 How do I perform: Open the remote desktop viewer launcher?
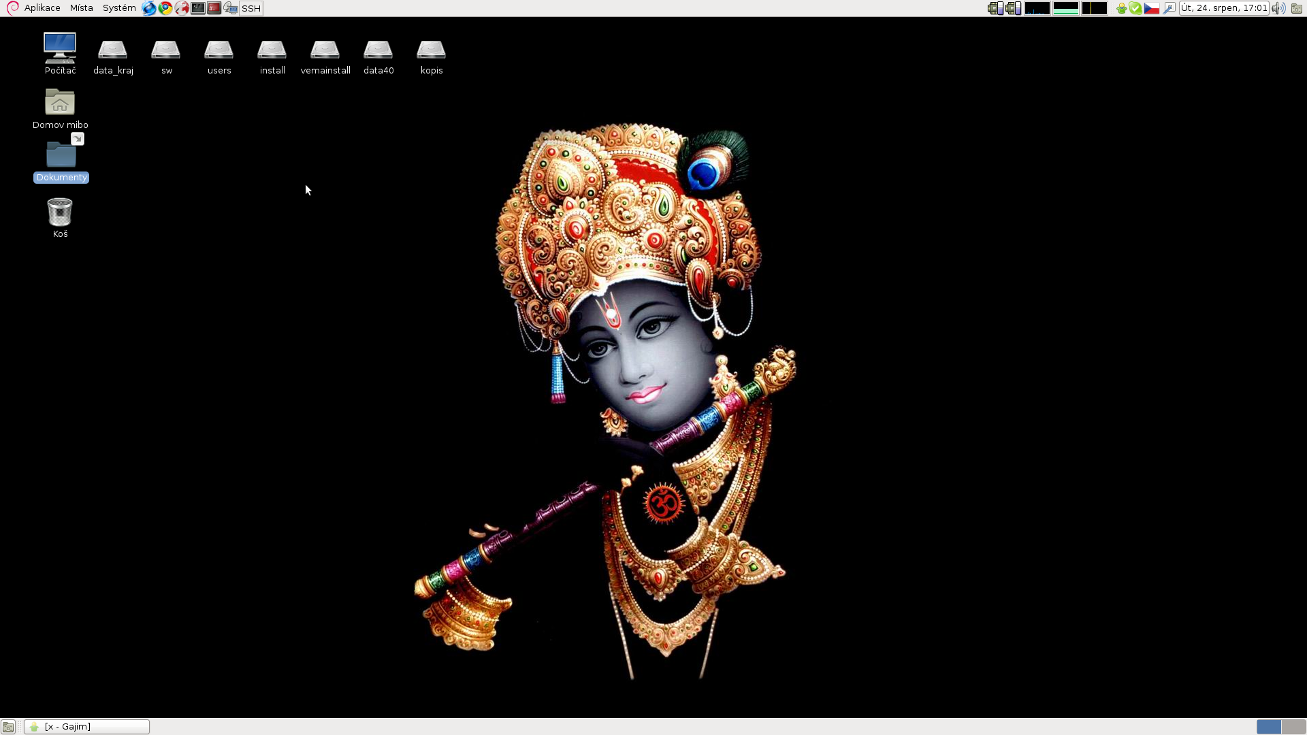pos(230,8)
